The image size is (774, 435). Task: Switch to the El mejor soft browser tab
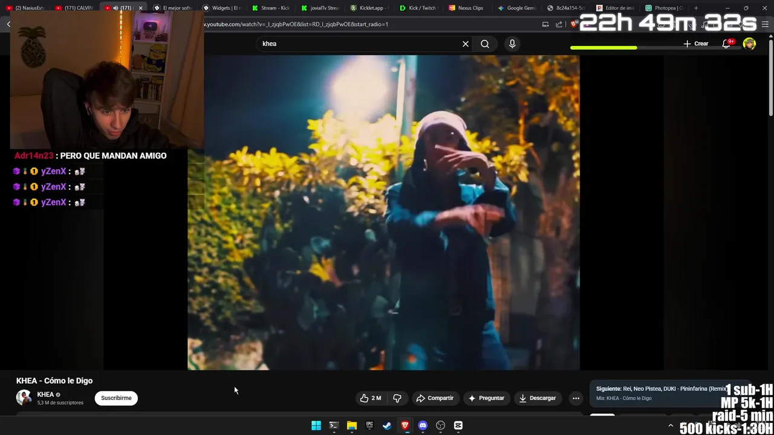(172, 8)
